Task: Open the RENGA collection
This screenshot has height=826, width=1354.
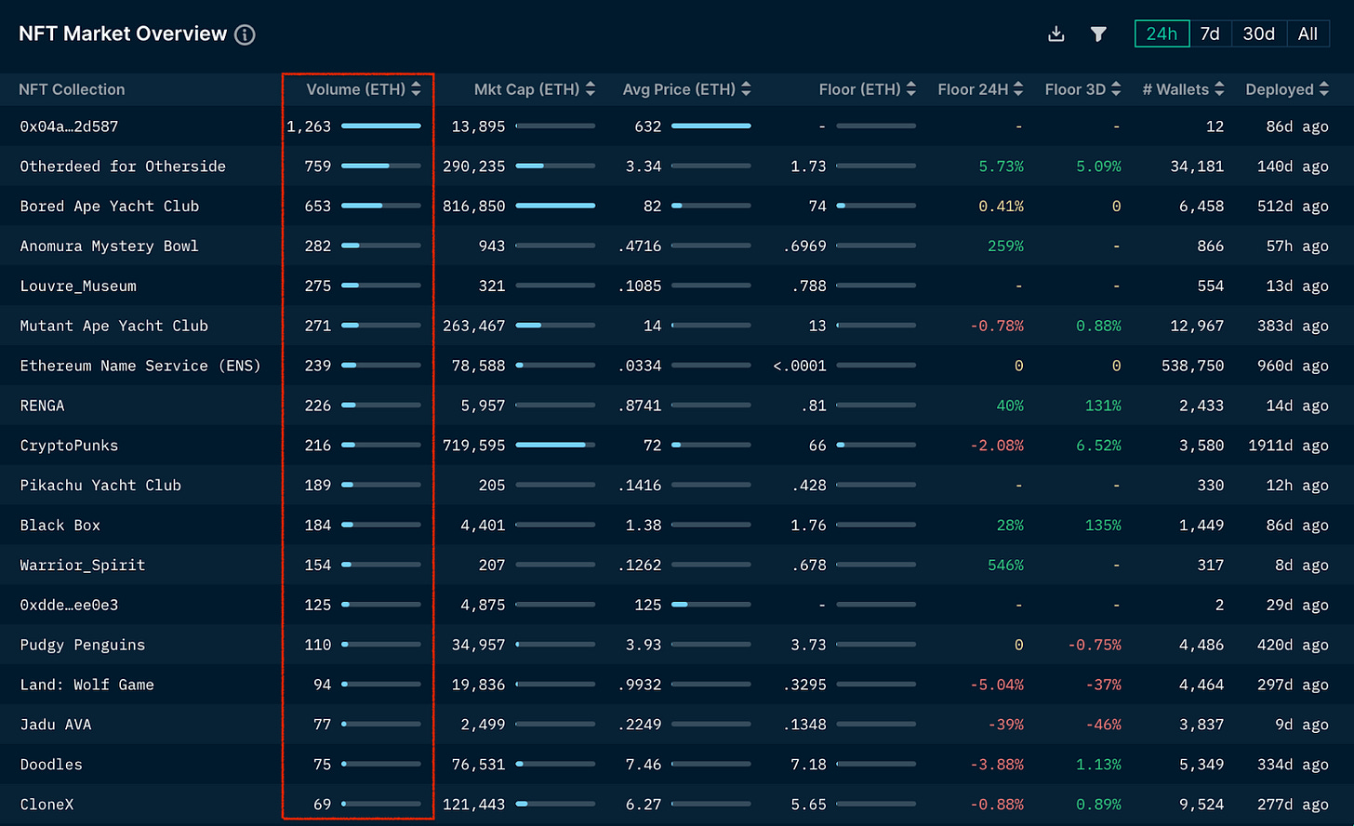Action: point(43,406)
